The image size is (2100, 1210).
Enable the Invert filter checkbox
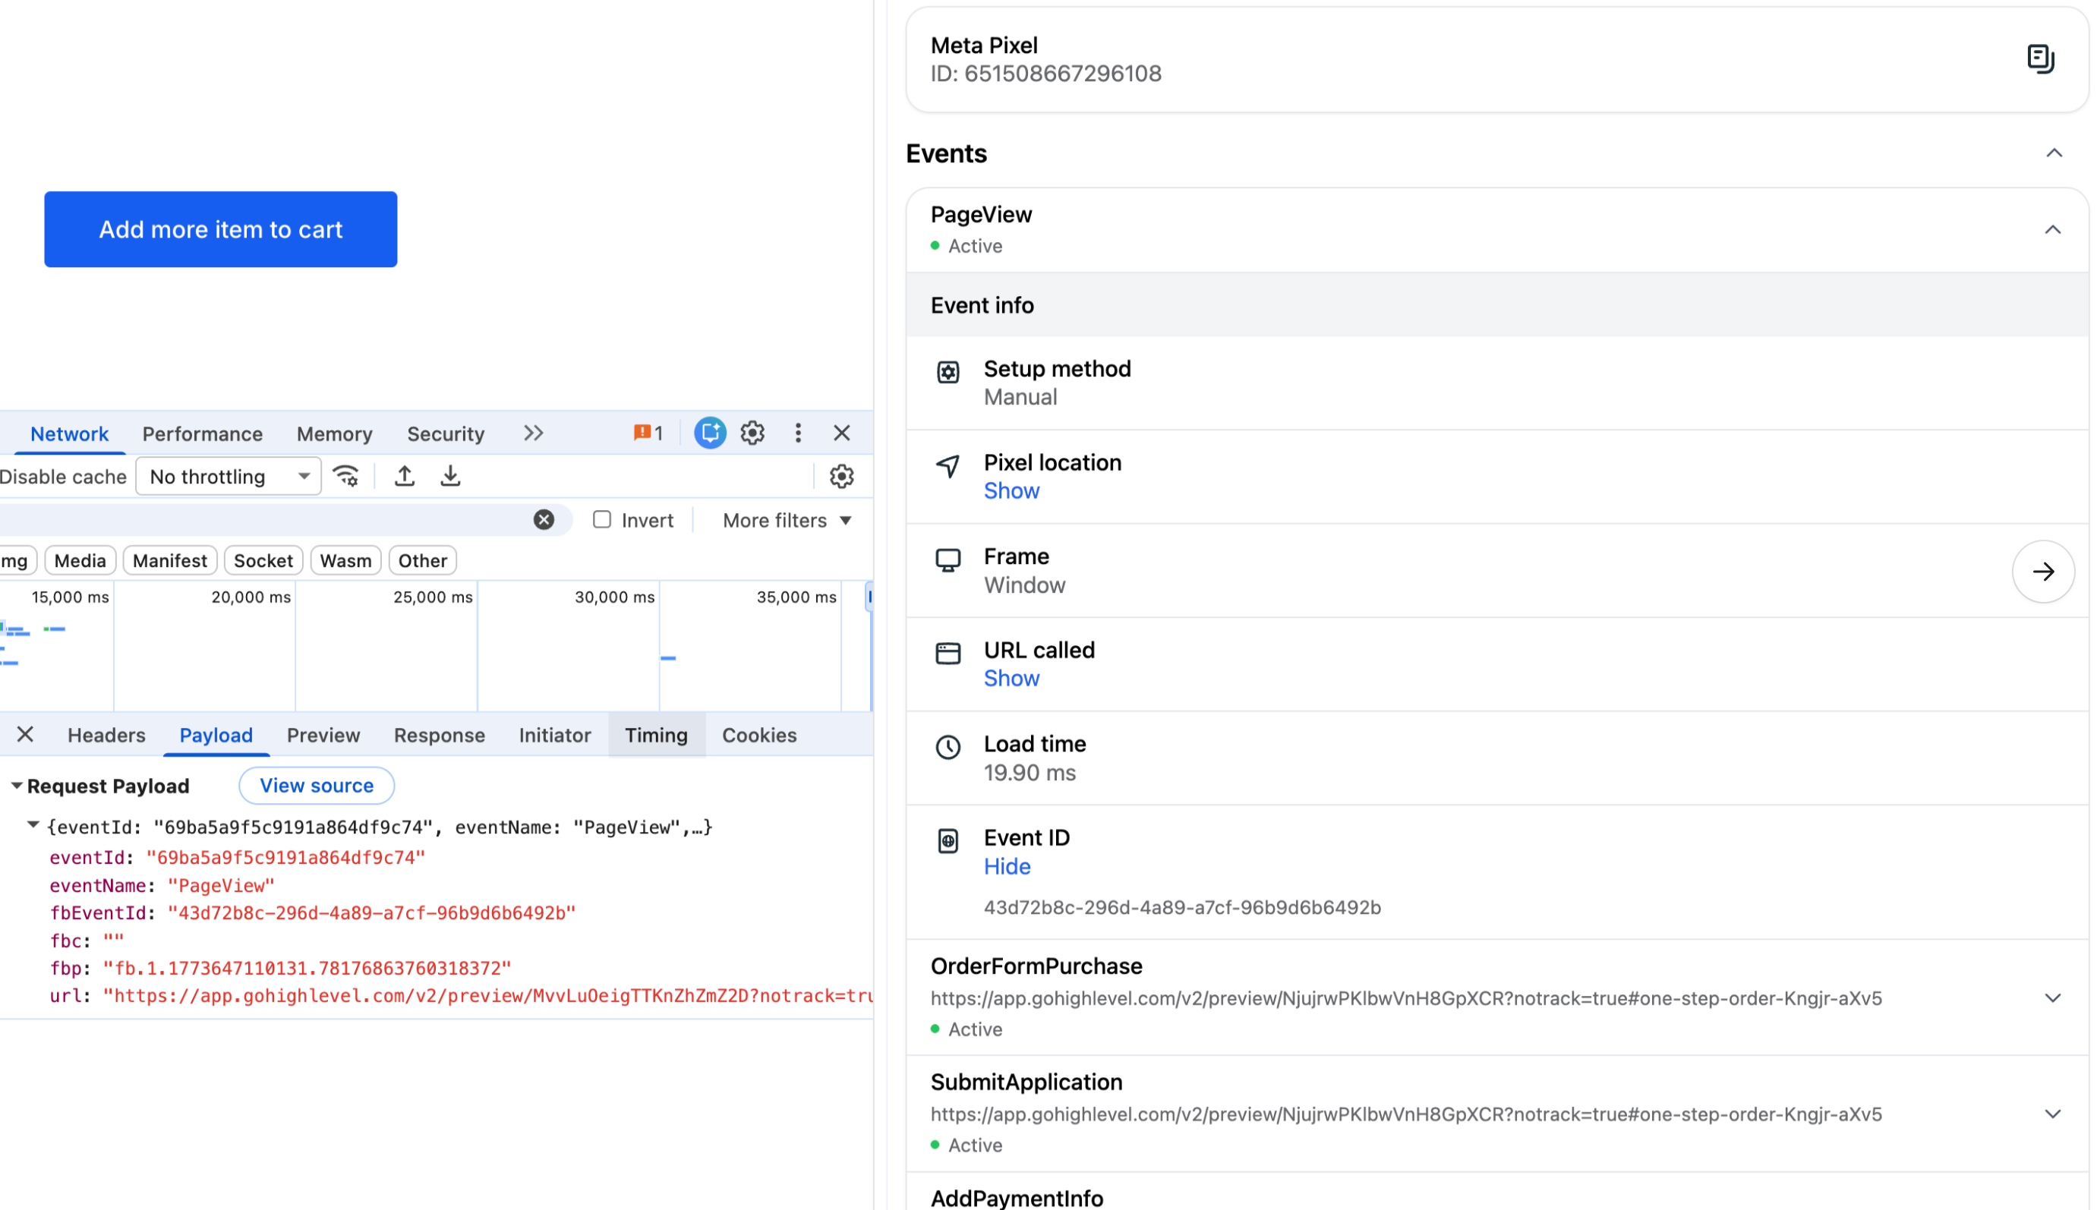tap(601, 518)
